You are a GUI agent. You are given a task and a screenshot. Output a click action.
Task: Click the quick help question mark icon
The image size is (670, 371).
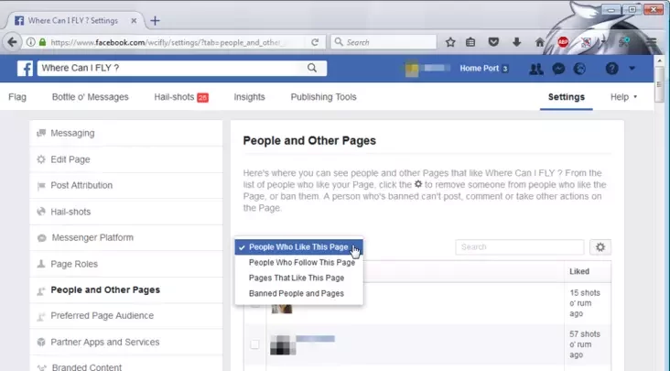click(612, 69)
